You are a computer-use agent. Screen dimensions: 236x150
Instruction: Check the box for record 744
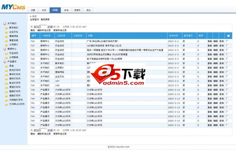tap(227, 116)
